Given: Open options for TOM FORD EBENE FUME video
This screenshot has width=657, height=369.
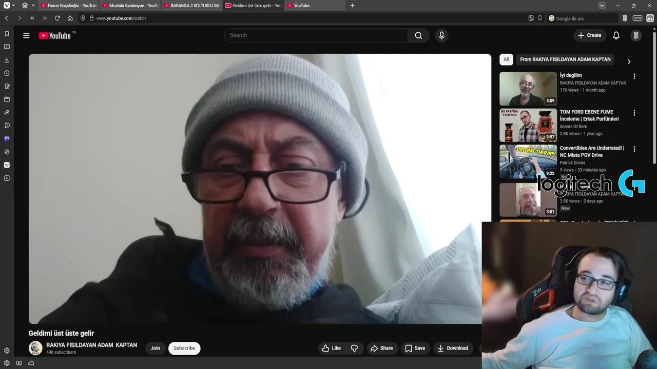Looking at the screenshot, I should [x=634, y=113].
